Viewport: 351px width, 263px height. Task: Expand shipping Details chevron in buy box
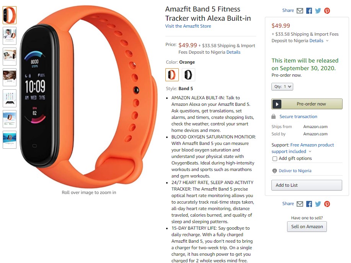[327, 41]
